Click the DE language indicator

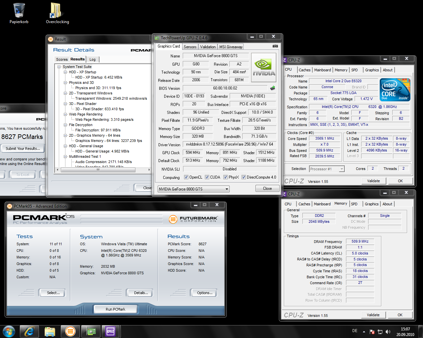pyautogui.click(x=355, y=331)
